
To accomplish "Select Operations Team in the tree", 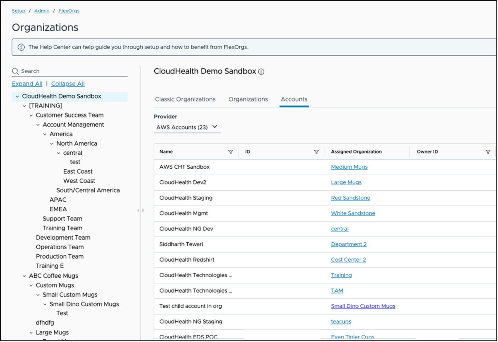I will coord(60,247).
